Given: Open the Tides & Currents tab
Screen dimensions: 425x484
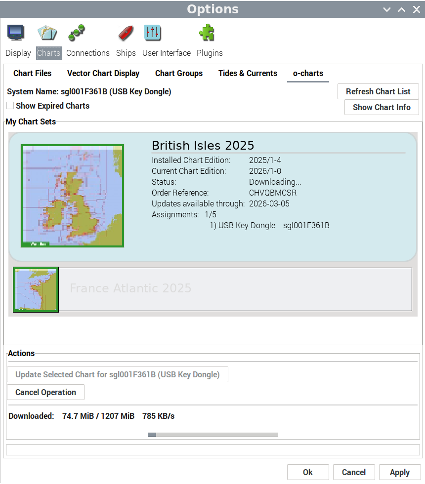Looking at the screenshot, I should coord(248,73).
